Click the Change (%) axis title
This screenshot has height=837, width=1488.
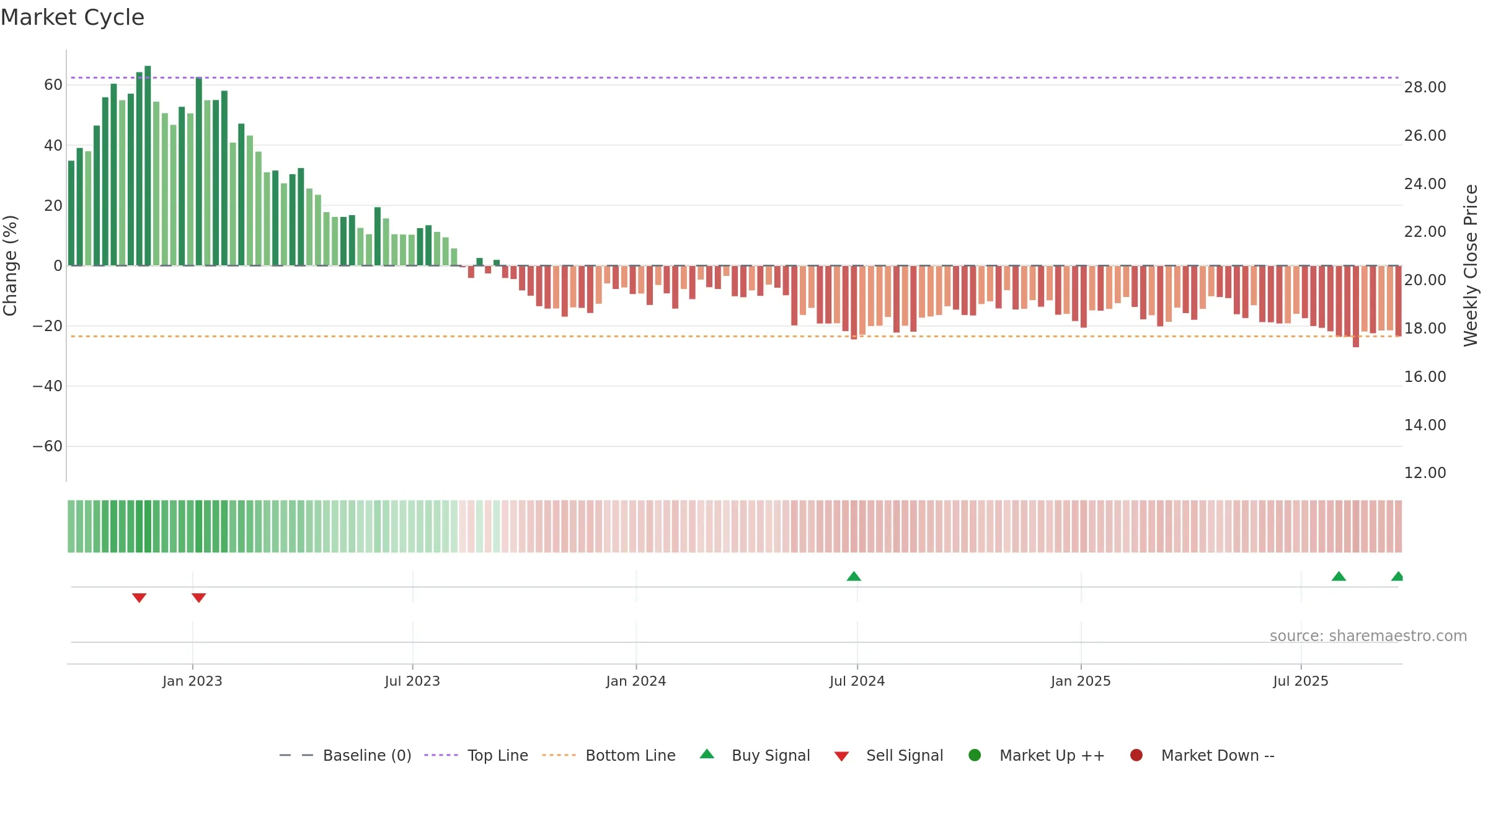coord(10,265)
